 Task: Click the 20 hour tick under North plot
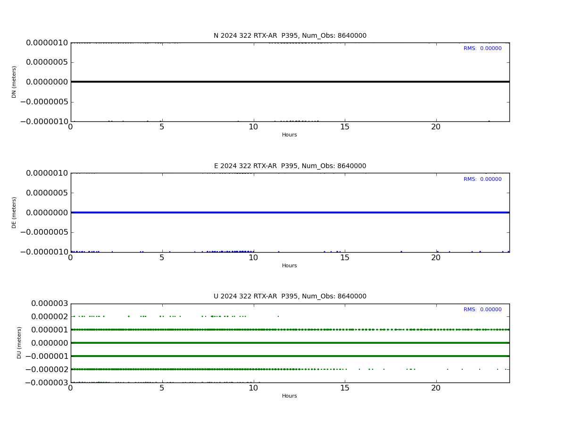pos(436,127)
